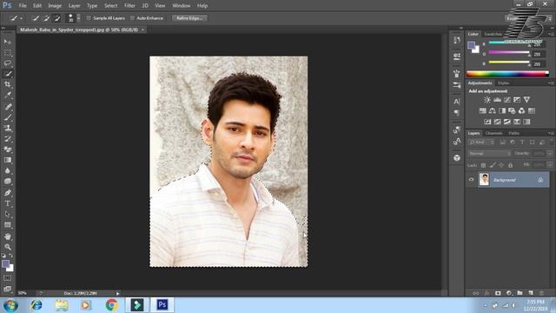The image size is (556, 313).
Task: Add a Levels adjustment
Action: (498, 100)
